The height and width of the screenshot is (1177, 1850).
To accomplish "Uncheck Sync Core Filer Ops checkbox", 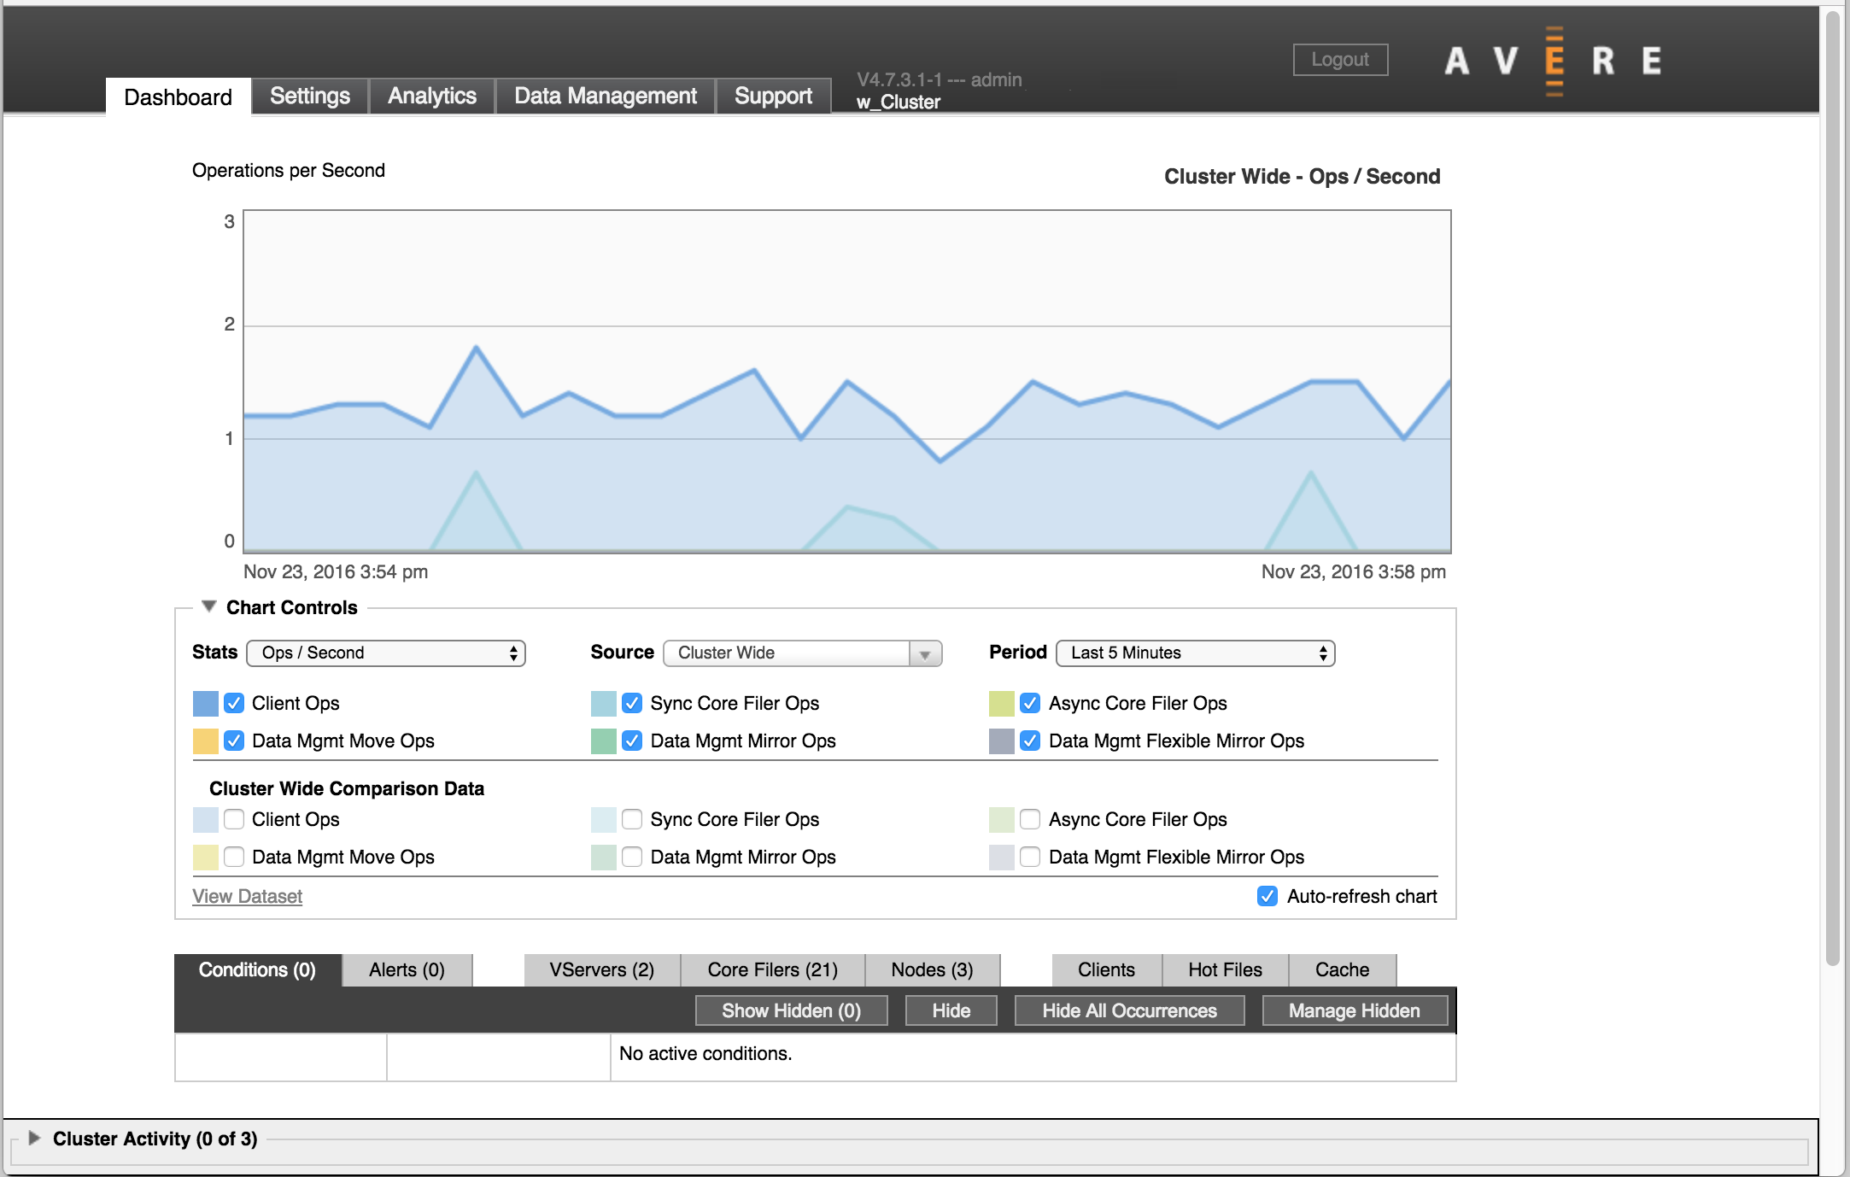I will [x=632, y=703].
